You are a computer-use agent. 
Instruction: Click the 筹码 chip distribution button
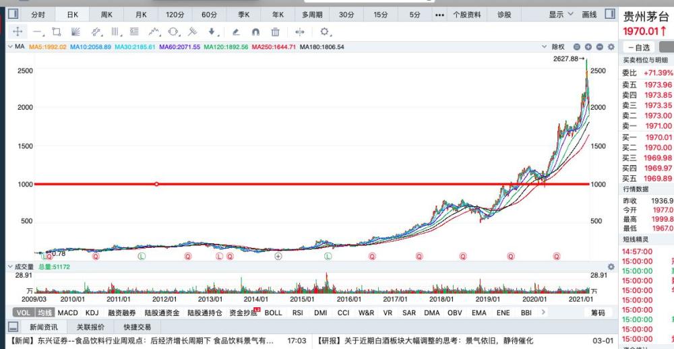click(598, 313)
